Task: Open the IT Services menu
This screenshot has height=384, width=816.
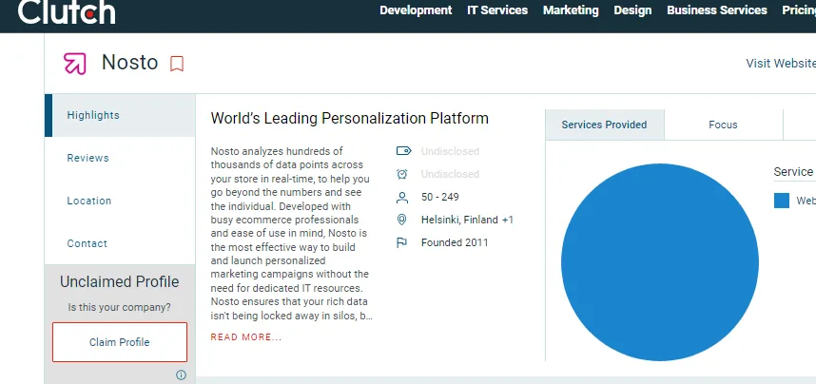Action: [497, 10]
